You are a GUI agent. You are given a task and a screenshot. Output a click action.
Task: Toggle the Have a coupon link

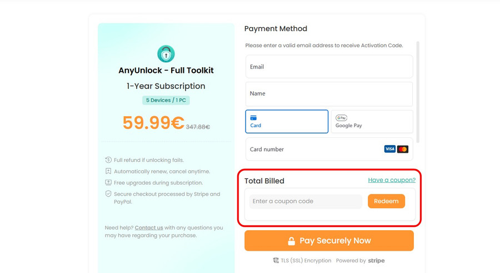tap(392, 180)
